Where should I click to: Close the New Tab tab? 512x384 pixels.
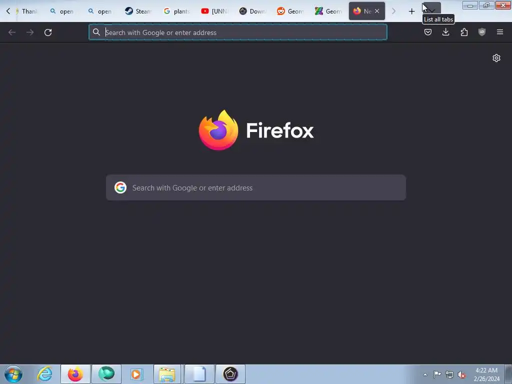click(377, 11)
